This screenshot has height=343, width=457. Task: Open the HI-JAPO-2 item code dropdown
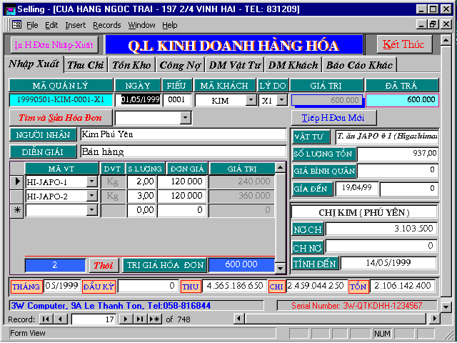click(92, 196)
